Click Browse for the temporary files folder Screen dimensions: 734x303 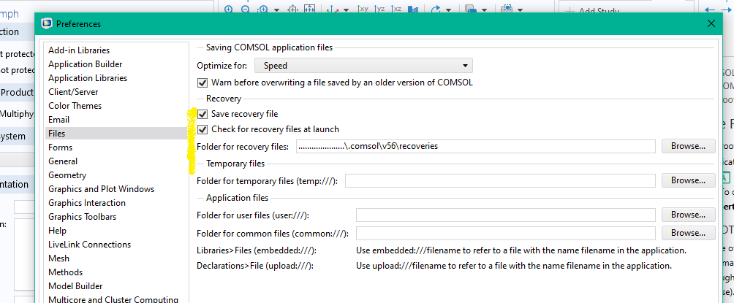[688, 180]
